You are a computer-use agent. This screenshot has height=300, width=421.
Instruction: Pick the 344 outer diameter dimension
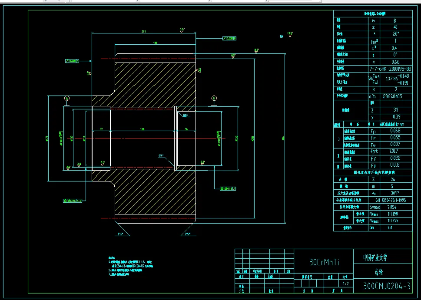point(283,138)
